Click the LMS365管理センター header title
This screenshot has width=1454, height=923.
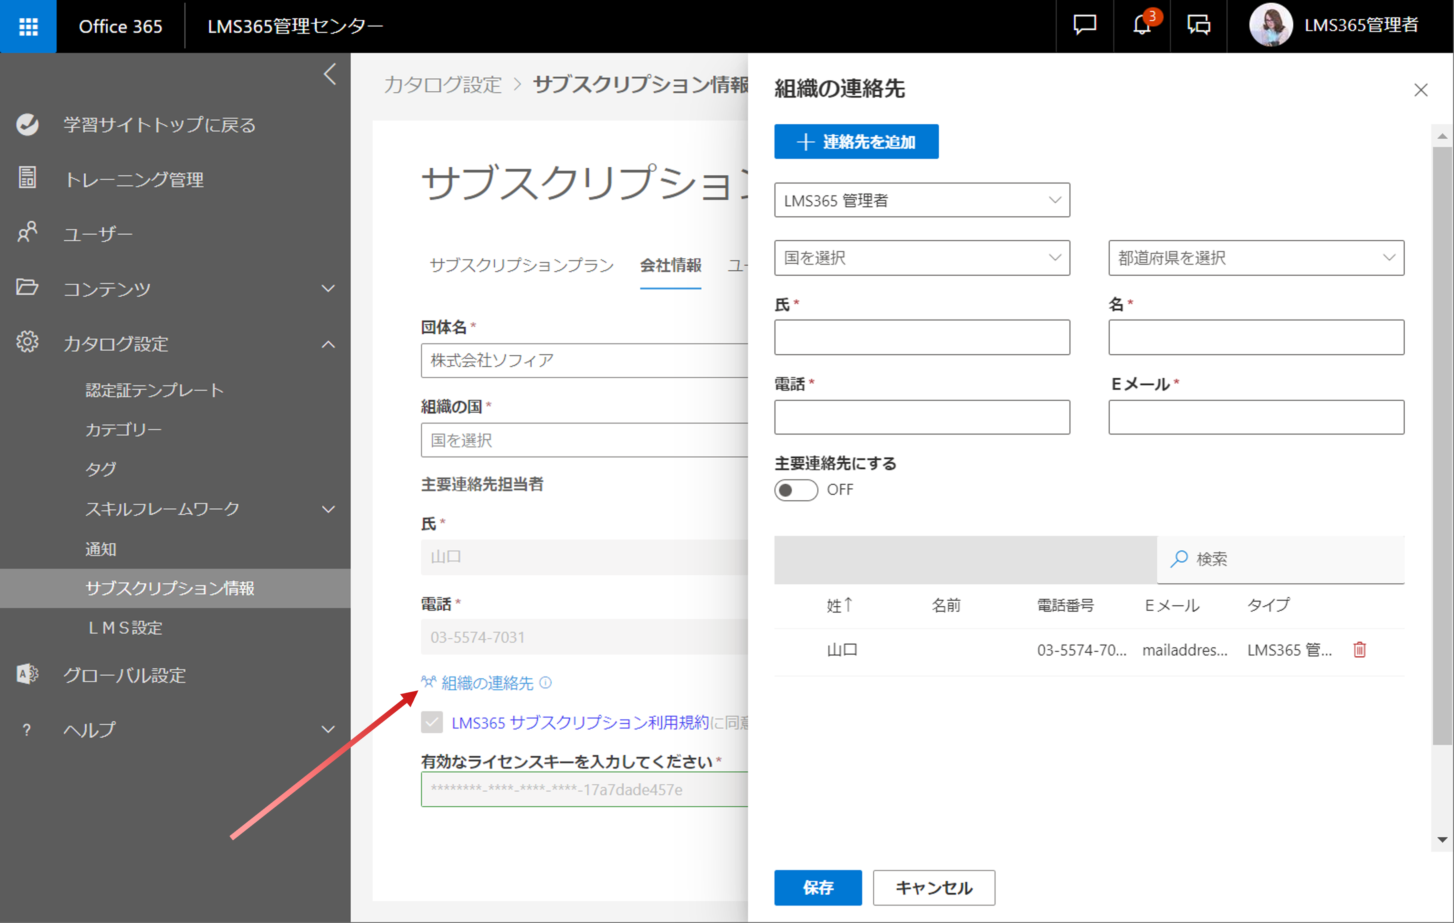[x=295, y=26]
